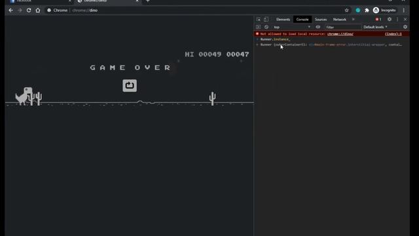Open the Sources tab
This screenshot has height=236, width=419.
tap(321, 19)
